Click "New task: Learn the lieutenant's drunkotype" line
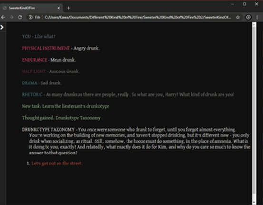The height and width of the screenshot is (205, 263). [x=66, y=106]
